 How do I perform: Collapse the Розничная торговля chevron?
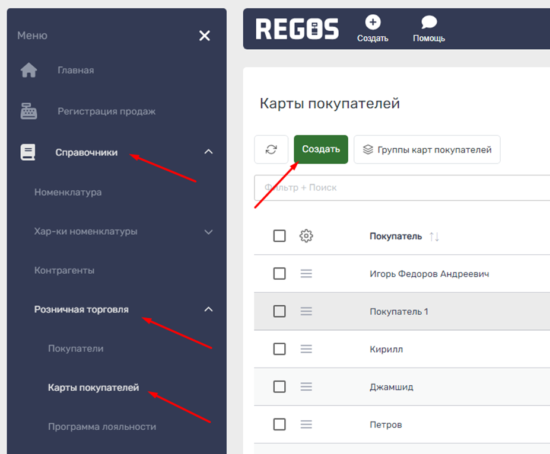tap(208, 309)
